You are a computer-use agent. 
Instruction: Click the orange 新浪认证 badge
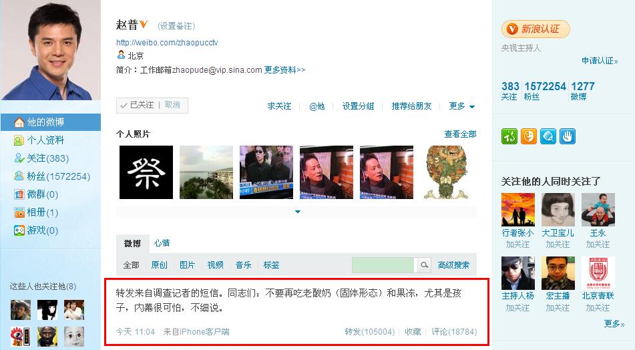[x=536, y=29]
